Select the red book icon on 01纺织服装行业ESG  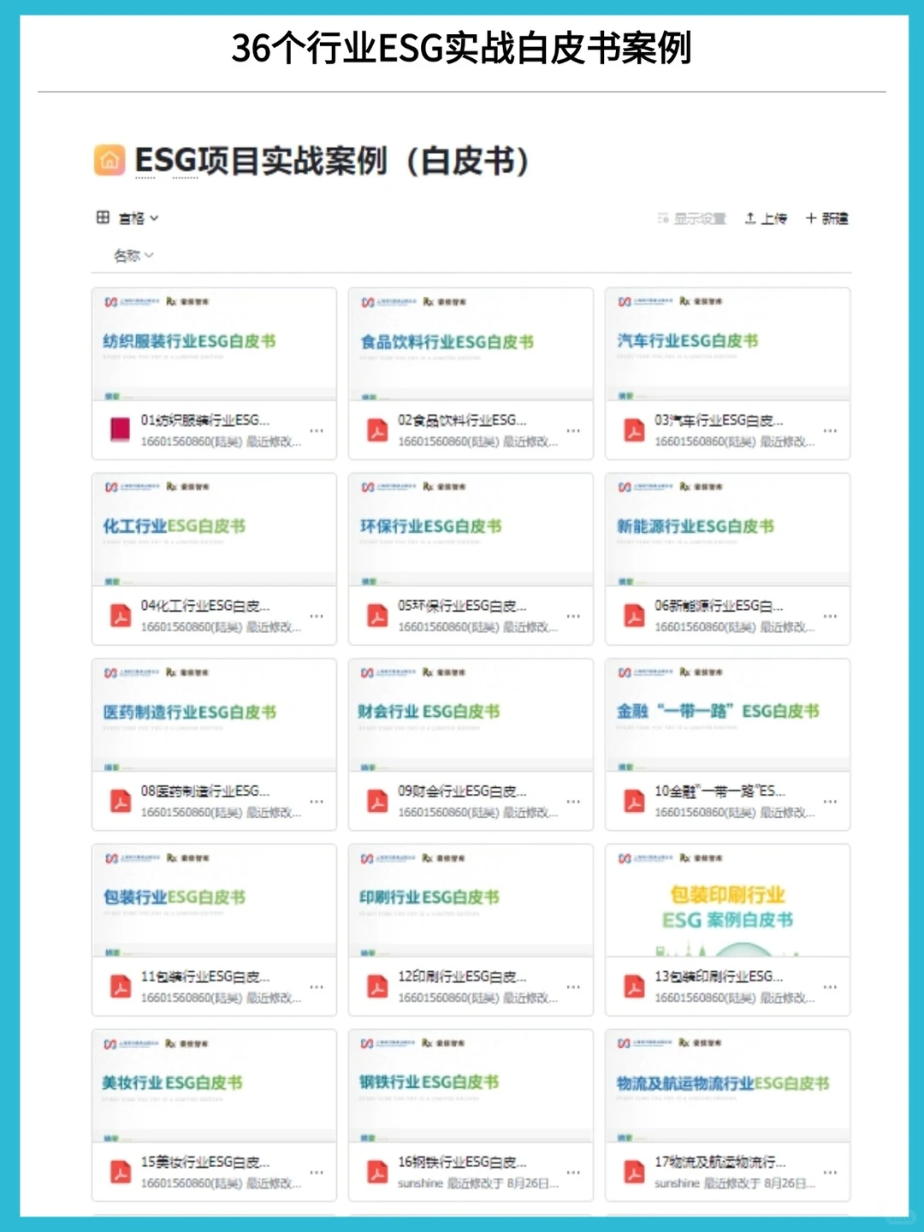pos(121,430)
